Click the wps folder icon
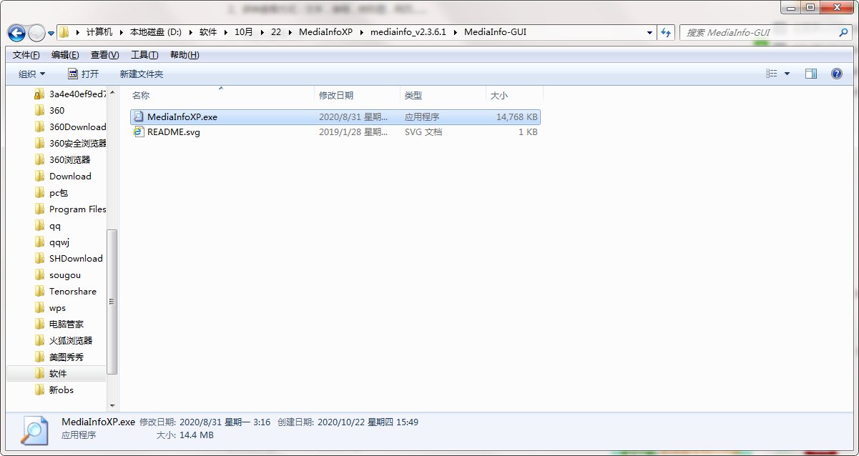This screenshot has width=859, height=456. (x=40, y=307)
